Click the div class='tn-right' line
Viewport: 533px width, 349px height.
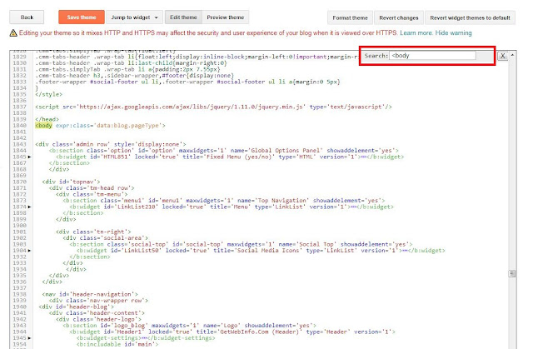coord(93,232)
